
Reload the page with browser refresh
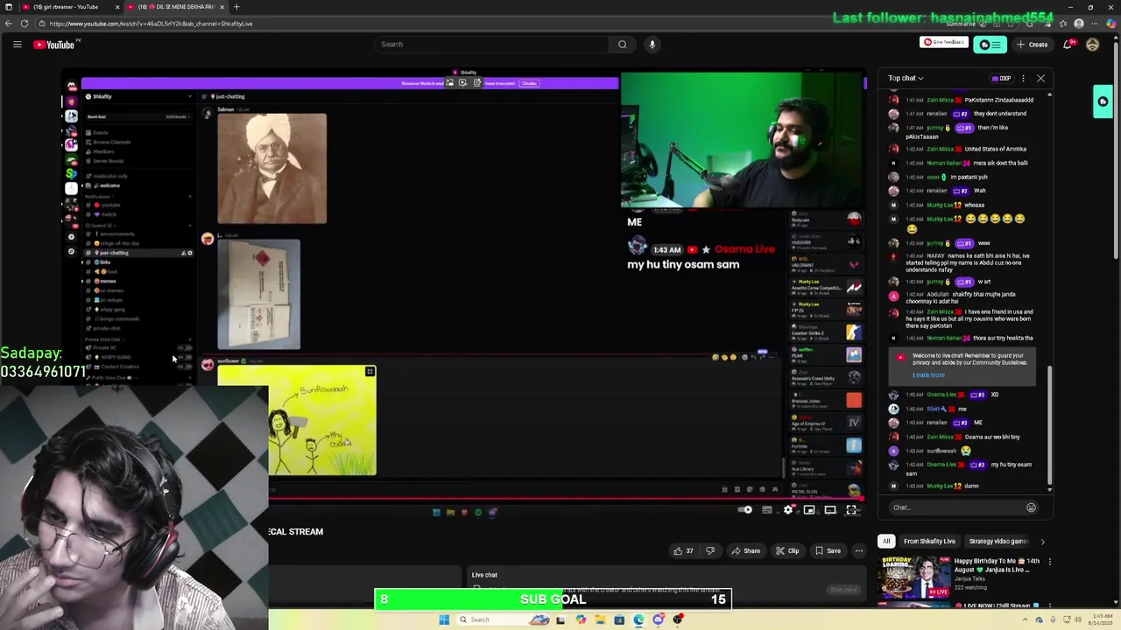25,24
